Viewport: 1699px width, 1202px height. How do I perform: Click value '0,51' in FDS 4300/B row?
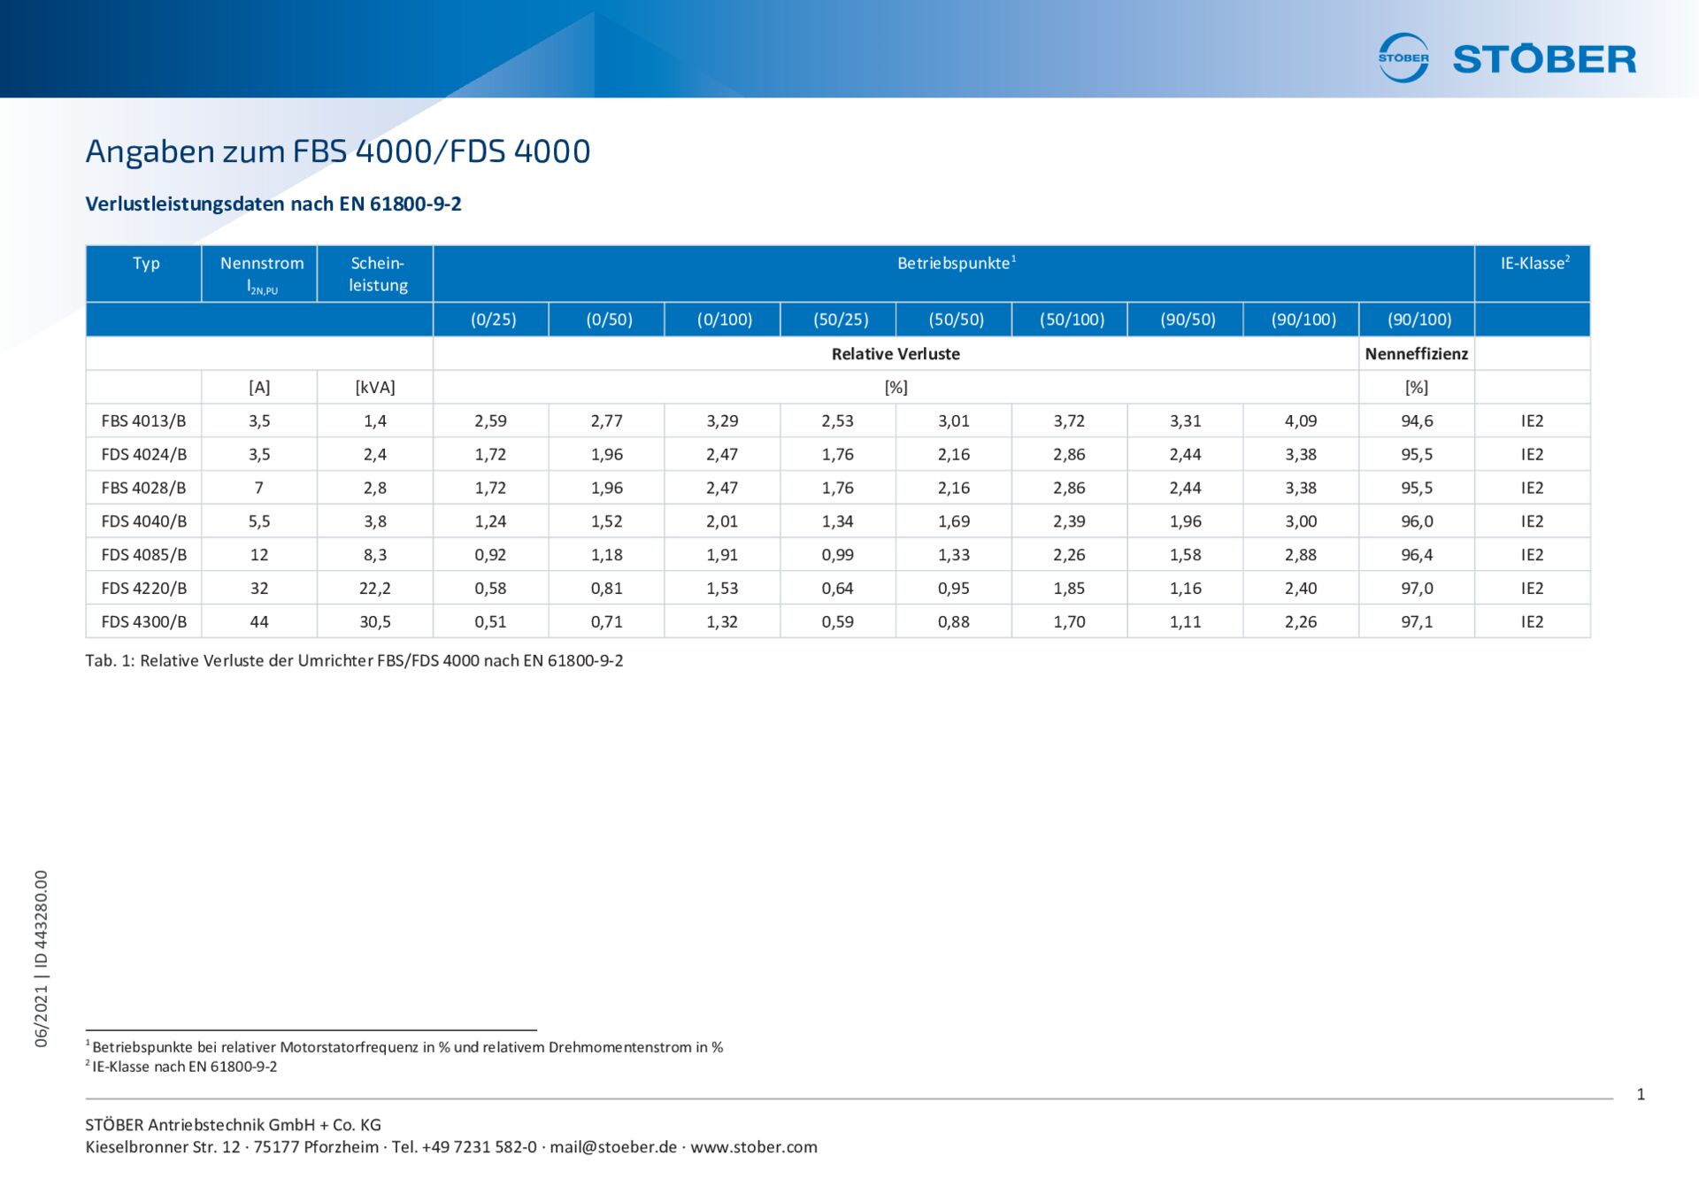(x=490, y=622)
